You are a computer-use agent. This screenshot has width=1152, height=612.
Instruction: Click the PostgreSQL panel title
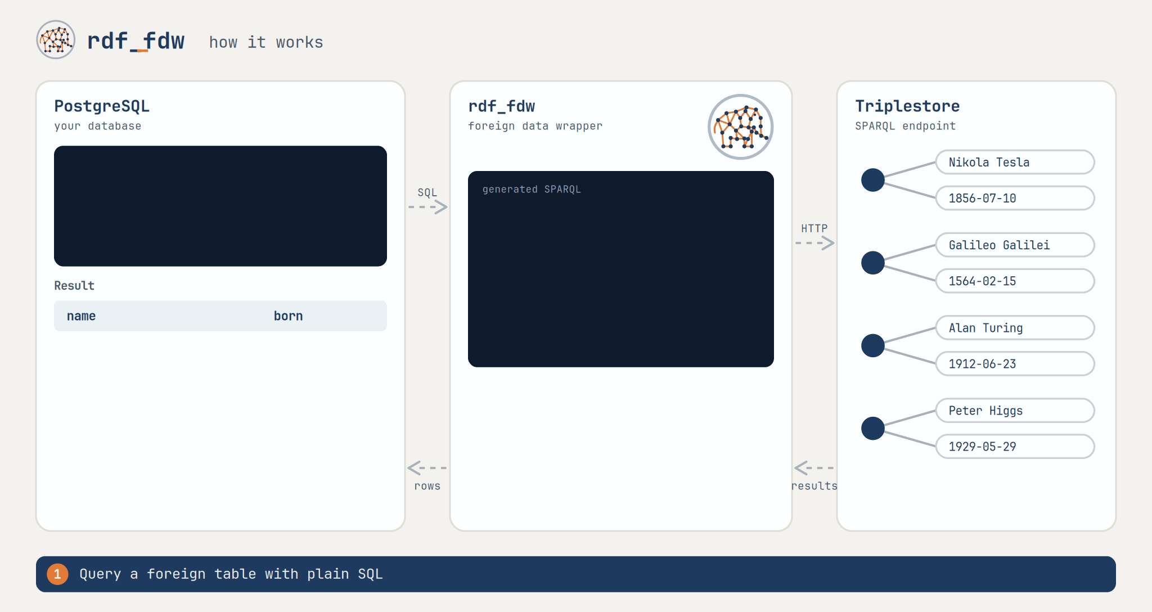pyautogui.click(x=102, y=106)
